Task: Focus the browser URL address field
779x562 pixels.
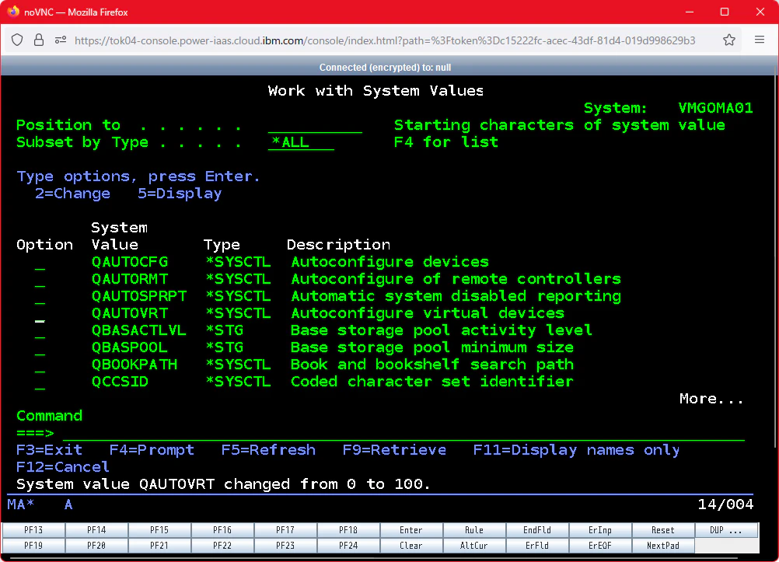Action: point(385,40)
